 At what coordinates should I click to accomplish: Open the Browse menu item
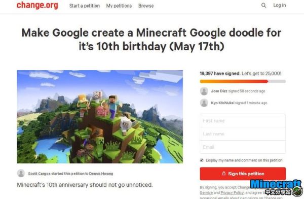pyautogui.click(x=146, y=6)
